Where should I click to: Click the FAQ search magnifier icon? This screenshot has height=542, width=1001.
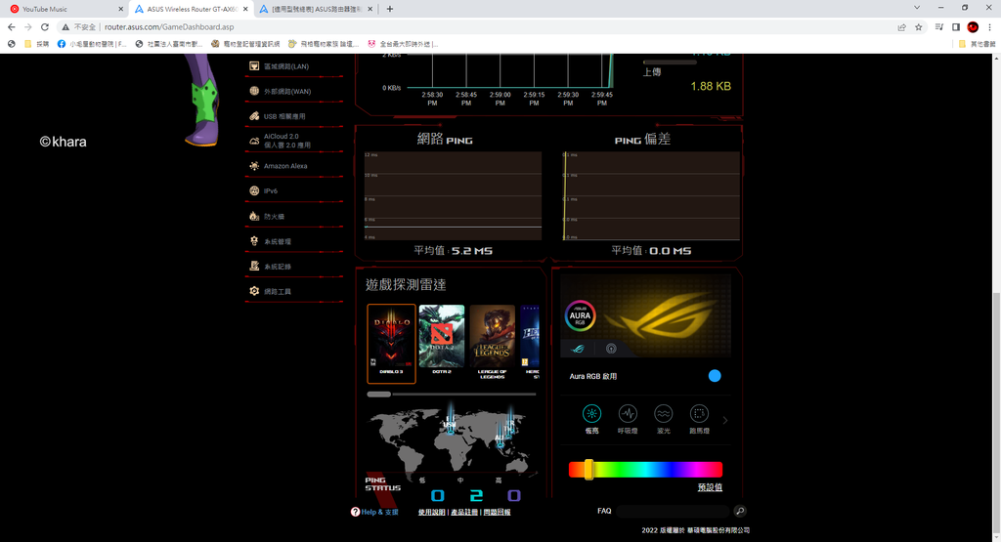740,511
